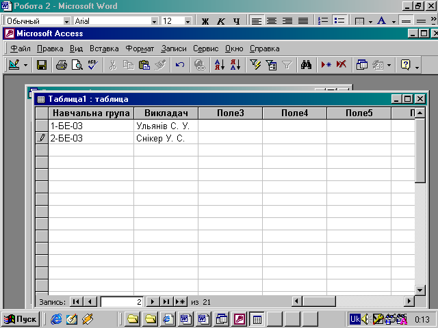Align text left in Word toolbar

[x=256, y=20]
